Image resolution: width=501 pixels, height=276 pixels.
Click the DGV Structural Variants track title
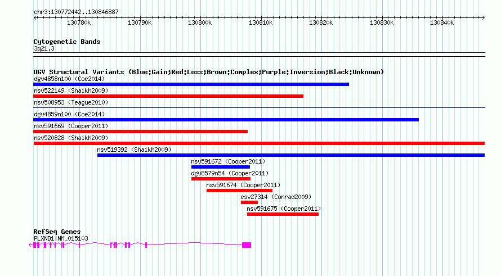pyautogui.click(x=209, y=72)
